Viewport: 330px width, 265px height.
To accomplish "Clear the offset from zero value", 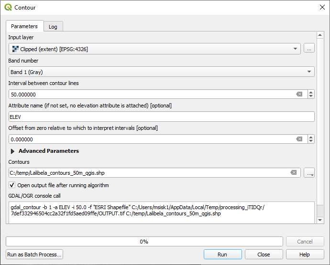I will click(x=299, y=139).
